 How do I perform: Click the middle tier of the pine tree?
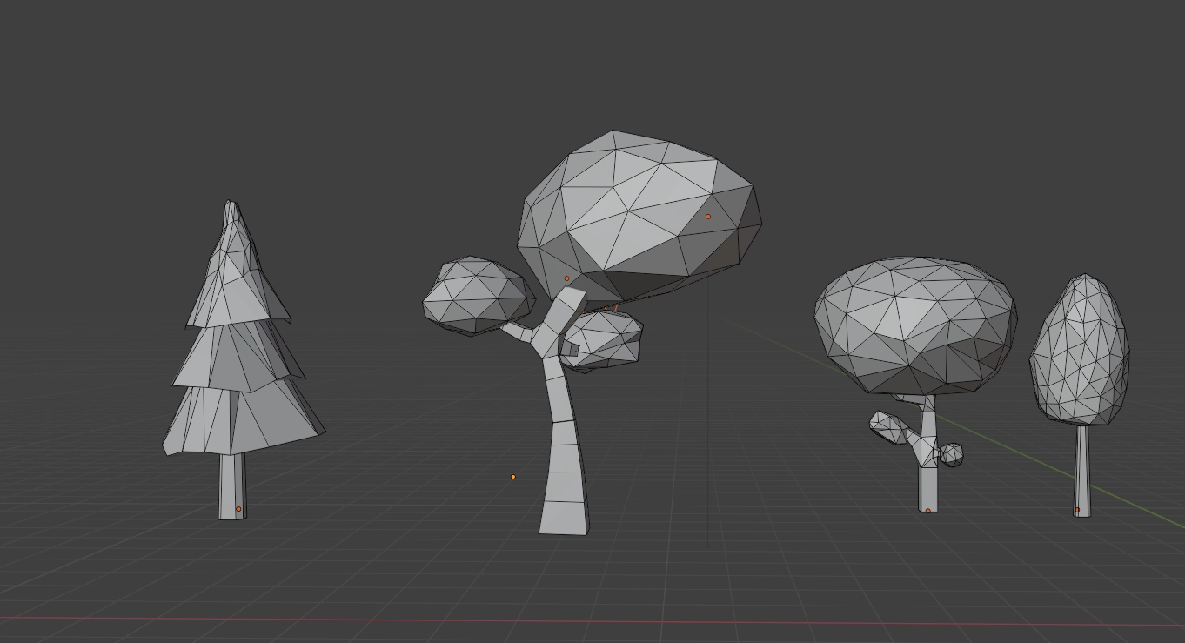237,357
